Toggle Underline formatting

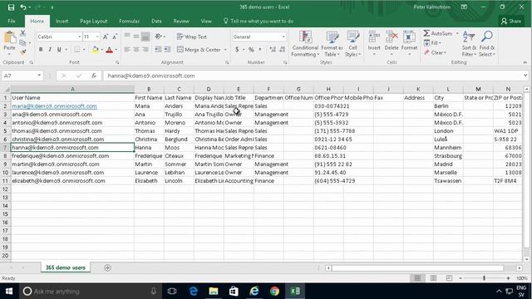tap(59, 50)
